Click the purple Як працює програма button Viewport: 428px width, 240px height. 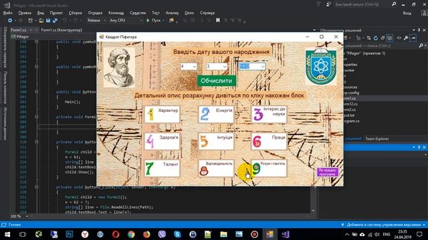[327, 172]
